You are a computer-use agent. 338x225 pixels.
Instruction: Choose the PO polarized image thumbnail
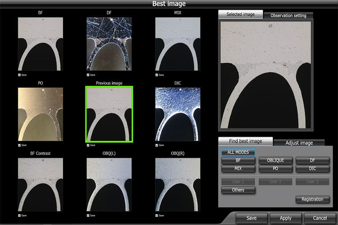[x=41, y=114]
